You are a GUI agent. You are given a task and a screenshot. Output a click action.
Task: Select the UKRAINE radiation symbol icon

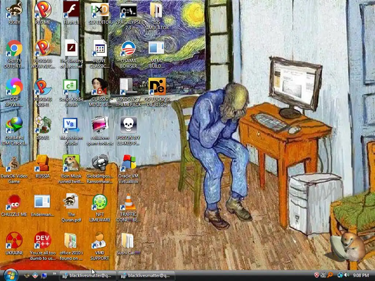pos(14,240)
